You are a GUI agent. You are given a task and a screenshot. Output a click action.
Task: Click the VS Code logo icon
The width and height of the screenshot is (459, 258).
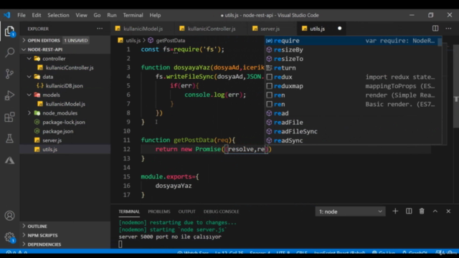point(7,15)
